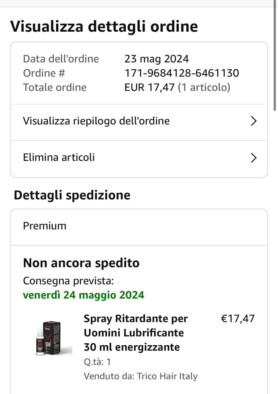
Task: Click the order total EUR 17,47
Action: coord(149,87)
